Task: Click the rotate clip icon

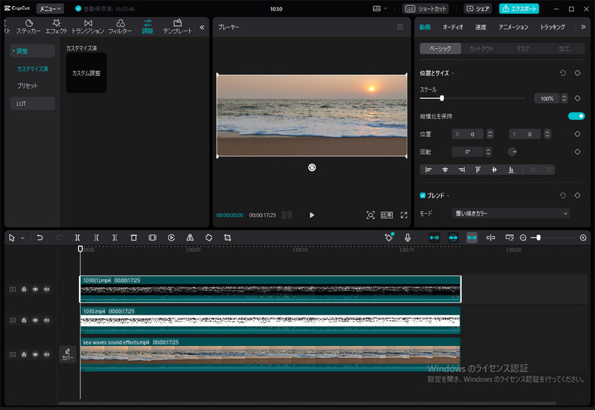Action: (x=209, y=237)
